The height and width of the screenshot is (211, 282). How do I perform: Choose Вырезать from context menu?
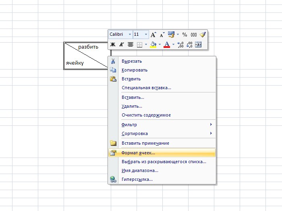point(162,61)
